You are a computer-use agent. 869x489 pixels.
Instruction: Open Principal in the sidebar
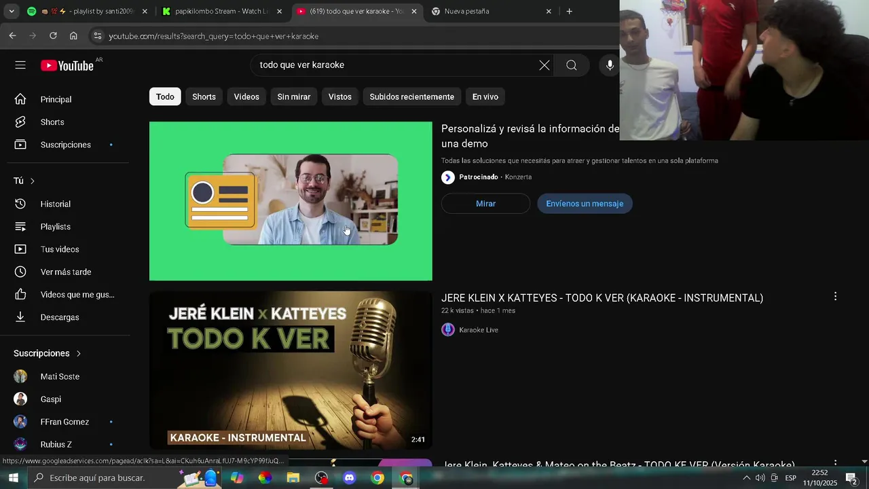coord(68,99)
